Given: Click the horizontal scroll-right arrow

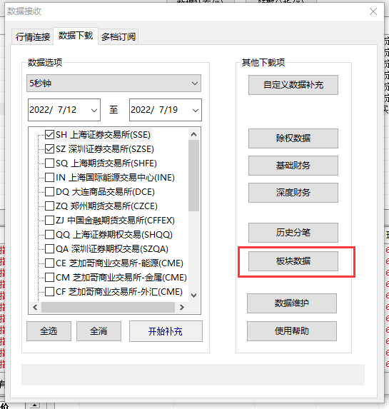Looking at the screenshot, I should [x=182, y=307].
